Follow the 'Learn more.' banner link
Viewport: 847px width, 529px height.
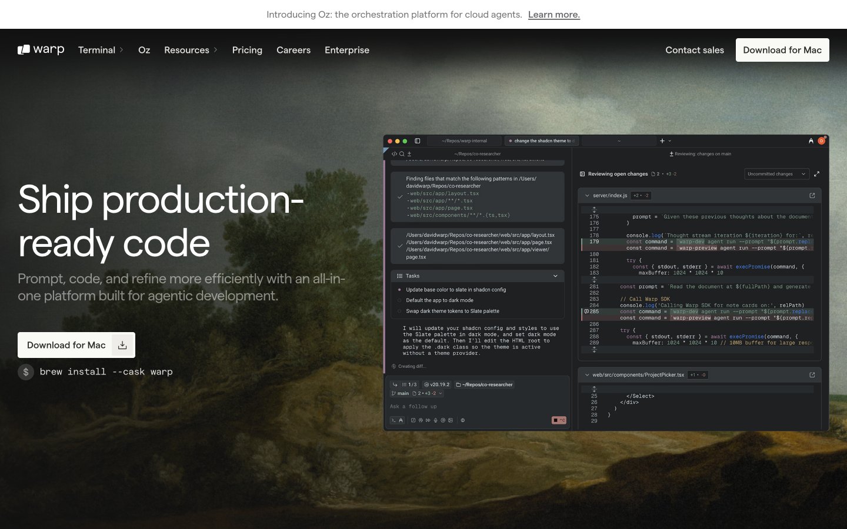(554, 15)
